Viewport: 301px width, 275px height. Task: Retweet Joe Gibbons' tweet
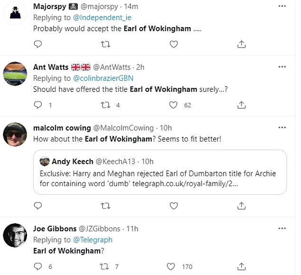tap(106, 266)
